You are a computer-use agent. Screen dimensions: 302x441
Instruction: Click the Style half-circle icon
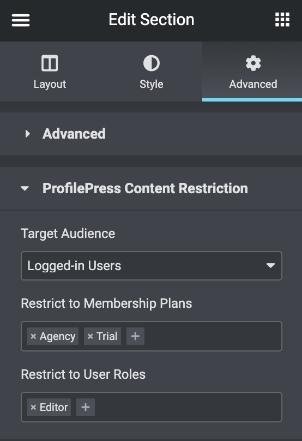point(152,63)
